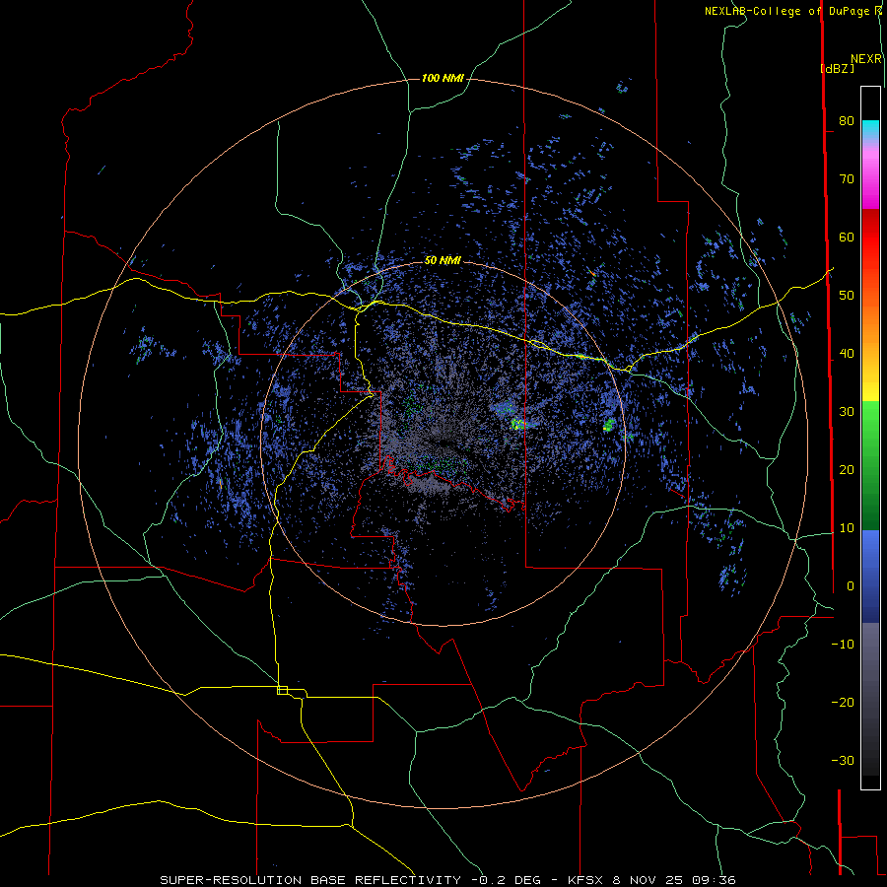Click the -10 value on dBZ scale
This screenshot has width=887, height=887.
pos(843,645)
